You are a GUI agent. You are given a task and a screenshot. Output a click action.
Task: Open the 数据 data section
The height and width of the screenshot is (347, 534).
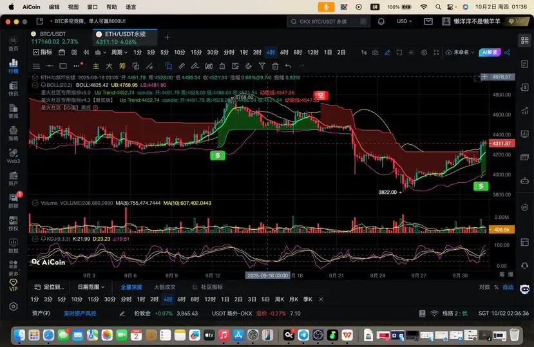pos(14,246)
